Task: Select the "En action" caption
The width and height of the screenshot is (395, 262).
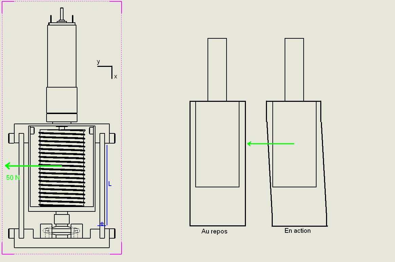Action: click(x=298, y=230)
